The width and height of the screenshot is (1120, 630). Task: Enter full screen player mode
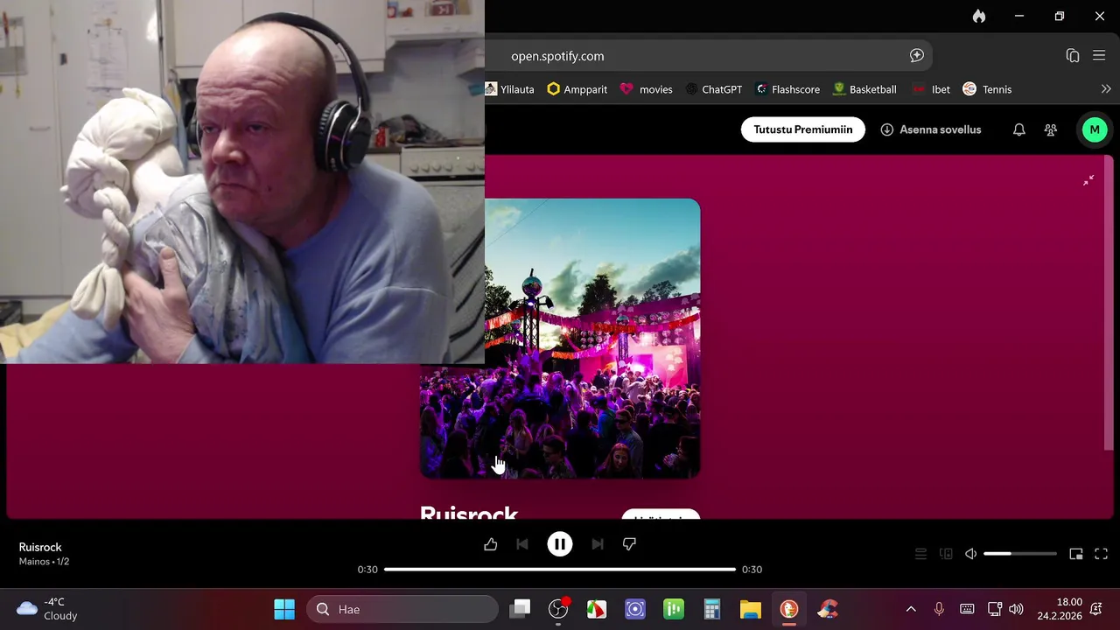point(1102,554)
